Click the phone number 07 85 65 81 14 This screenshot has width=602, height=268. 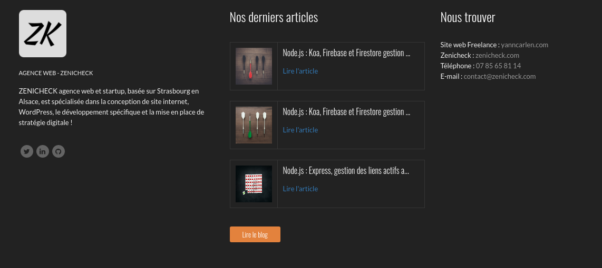tap(498, 66)
